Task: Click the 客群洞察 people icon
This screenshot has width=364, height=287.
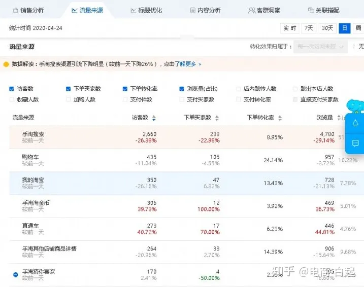Action: pos(252,11)
